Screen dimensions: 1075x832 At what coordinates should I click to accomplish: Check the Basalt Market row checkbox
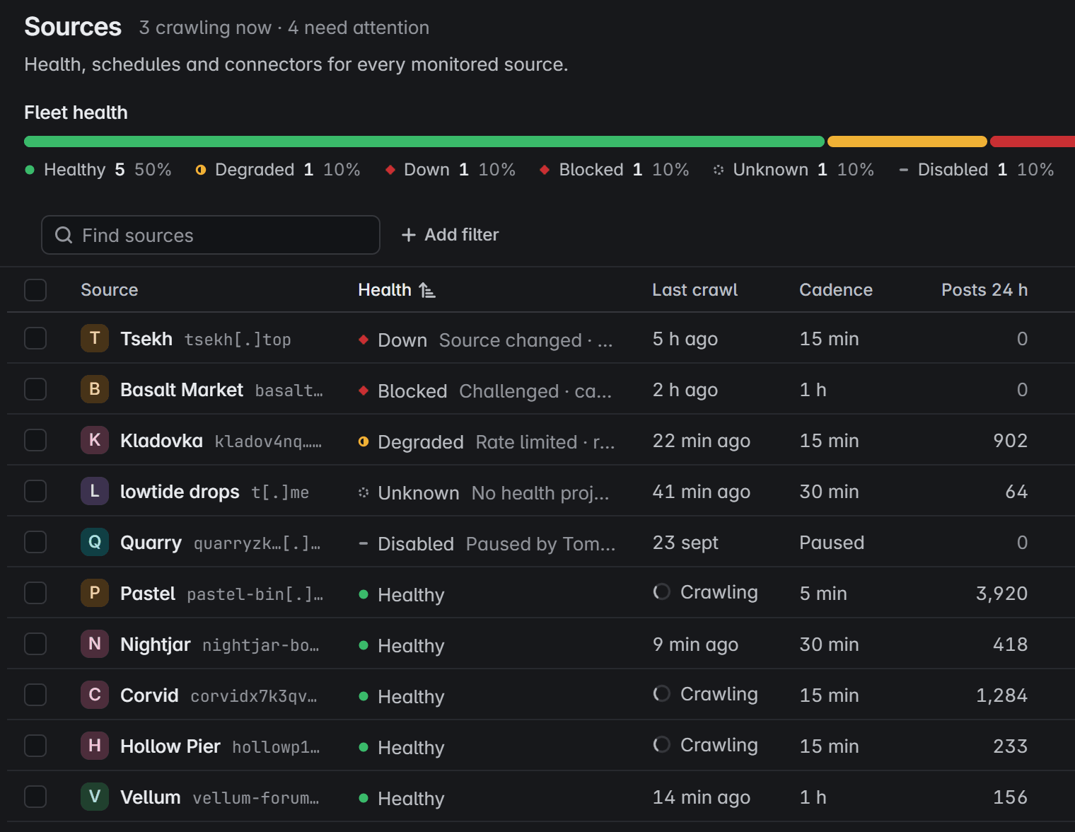click(35, 389)
